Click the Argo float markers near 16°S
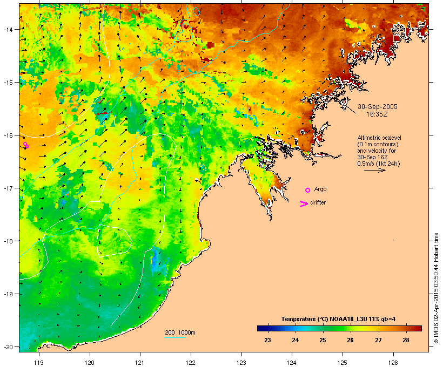 pyautogui.click(x=26, y=145)
